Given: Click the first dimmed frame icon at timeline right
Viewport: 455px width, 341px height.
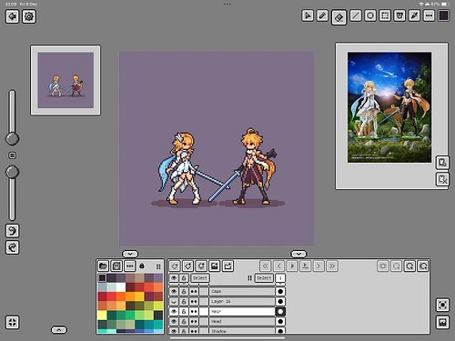Looking at the screenshot, I should click(x=383, y=266).
